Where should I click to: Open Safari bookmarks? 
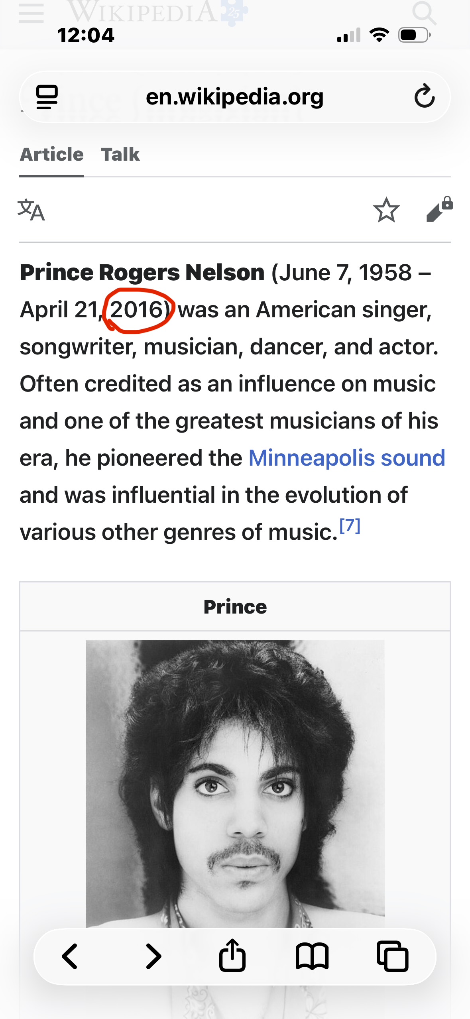coord(312,956)
